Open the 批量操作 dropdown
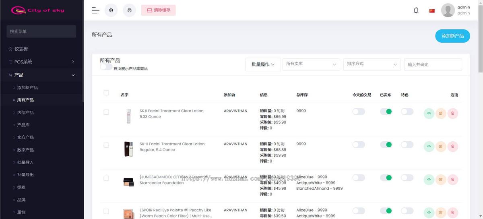 (263, 64)
